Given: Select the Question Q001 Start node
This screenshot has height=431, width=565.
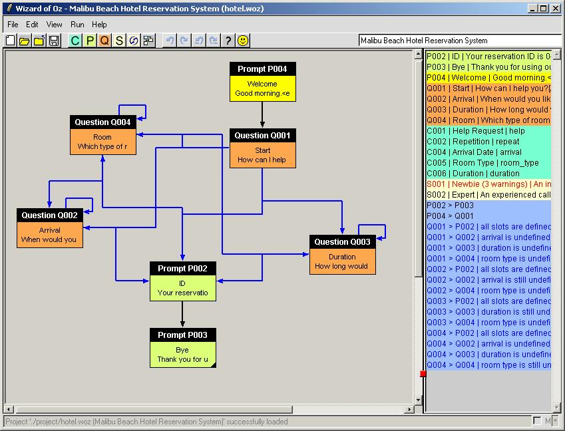Looking at the screenshot, I should tap(263, 148).
